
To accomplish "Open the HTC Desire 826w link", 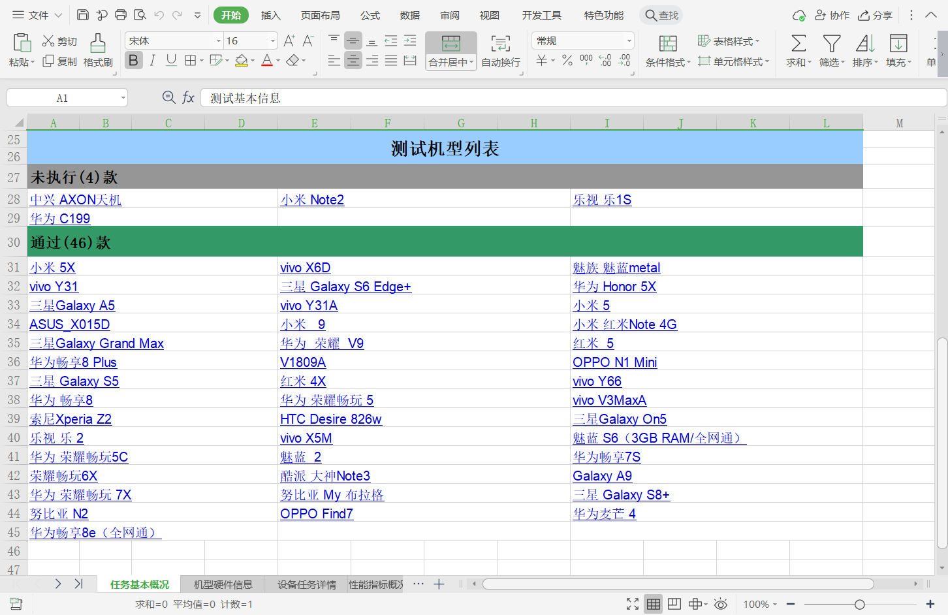I will pyautogui.click(x=331, y=419).
